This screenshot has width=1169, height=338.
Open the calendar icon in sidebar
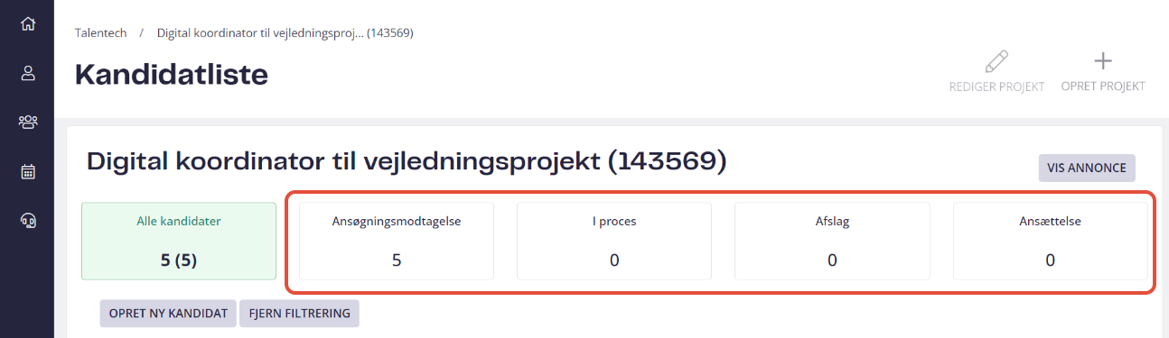[28, 171]
